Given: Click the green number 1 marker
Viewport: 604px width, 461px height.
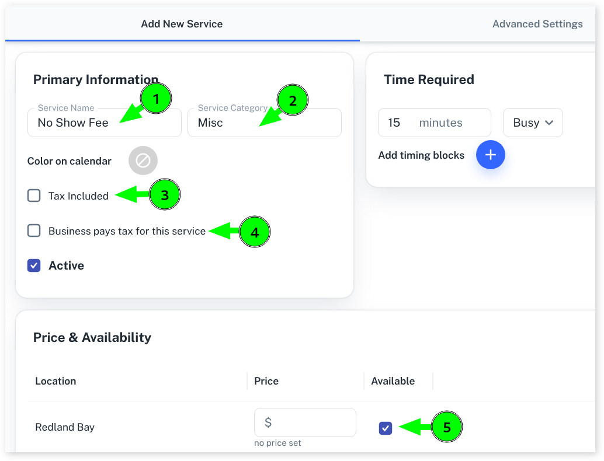Looking at the screenshot, I should coord(155,100).
